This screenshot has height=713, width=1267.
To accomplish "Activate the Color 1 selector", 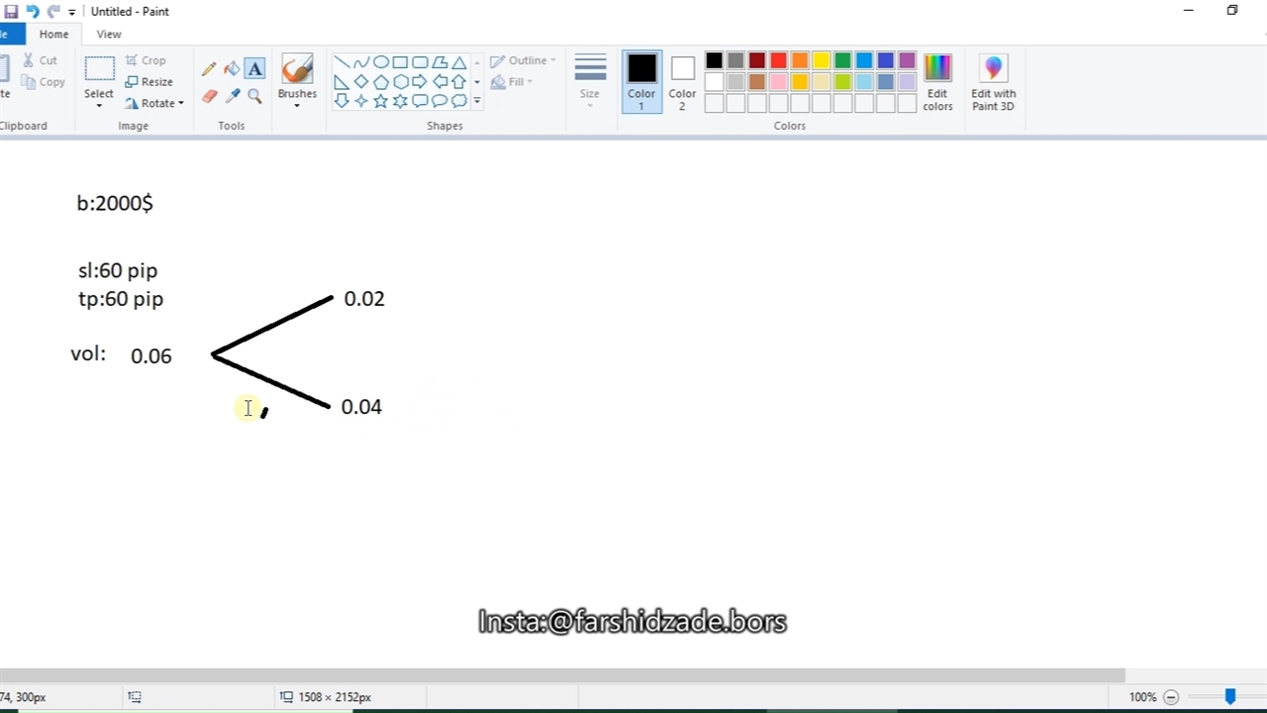I will pyautogui.click(x=641, y=81).
